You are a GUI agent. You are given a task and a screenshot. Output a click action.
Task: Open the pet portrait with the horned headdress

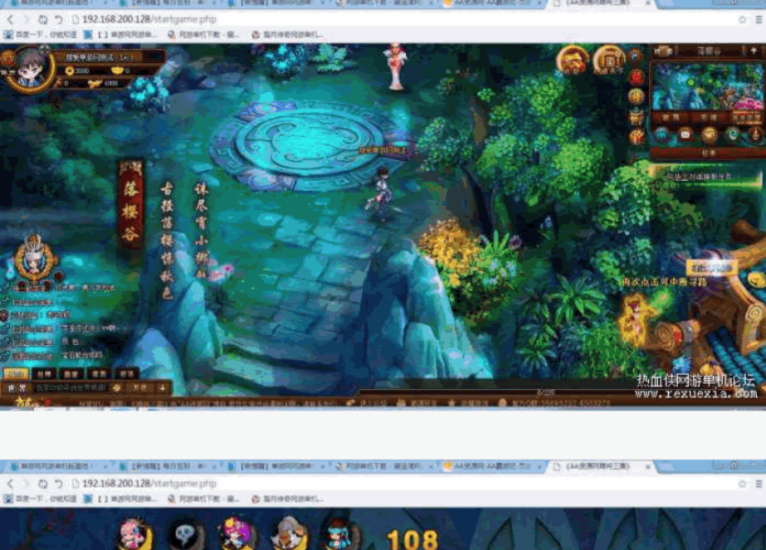pyautogui.click(x=34, y=257)
